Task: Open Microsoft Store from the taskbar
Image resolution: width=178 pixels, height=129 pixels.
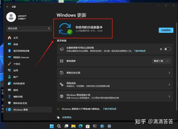Action: pos(88,126)
